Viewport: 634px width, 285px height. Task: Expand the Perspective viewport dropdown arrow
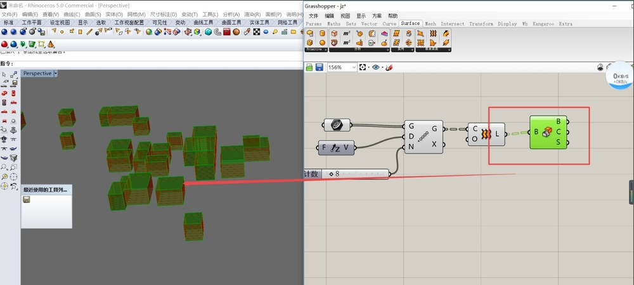click(x=56, y=74)
